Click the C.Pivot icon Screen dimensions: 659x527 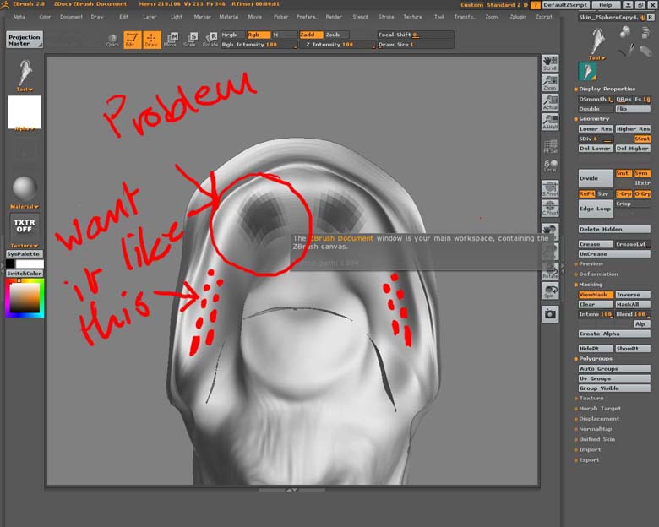pos(550,208)
